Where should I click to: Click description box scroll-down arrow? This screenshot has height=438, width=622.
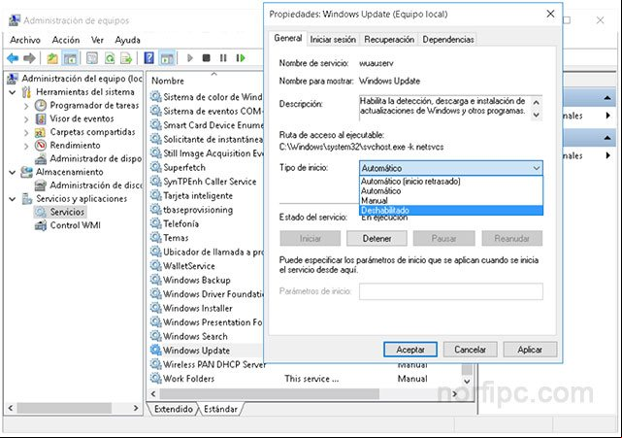point(537,115)
